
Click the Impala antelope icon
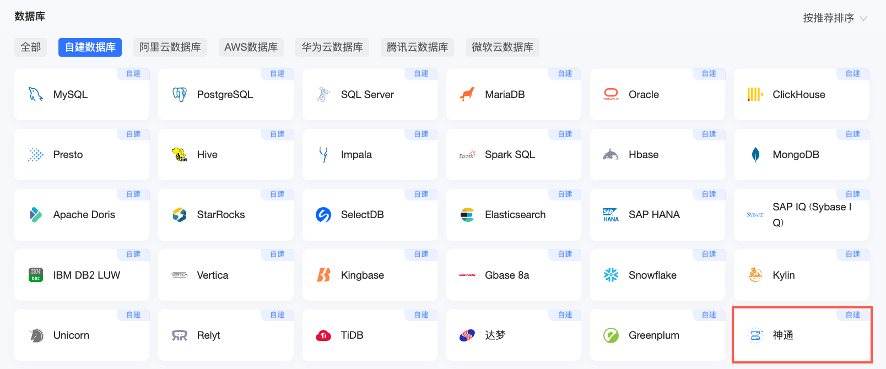[x=323, y=155]
